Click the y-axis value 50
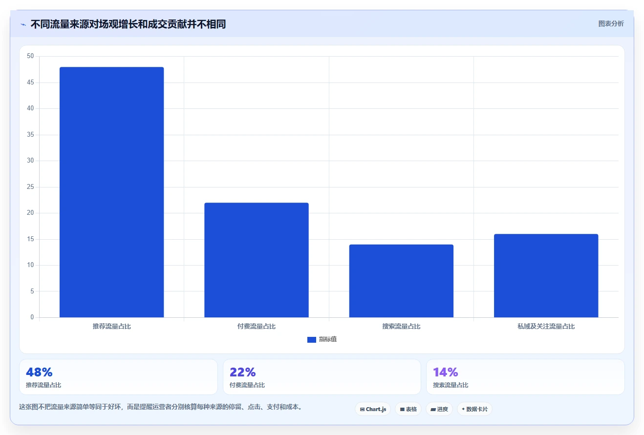The image size is (644, 435). [x=30, y=56]
